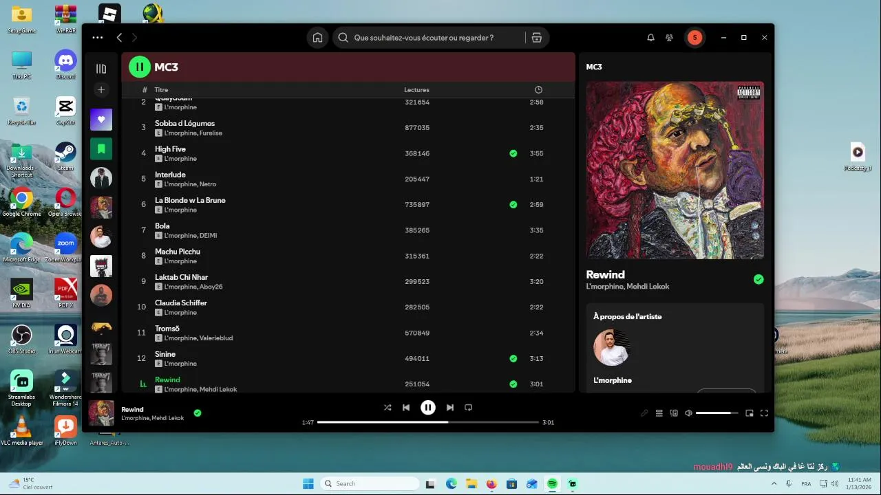Expand the library sidebar icon
This screenshot has width=881, height=495.
[x=101, y=69]
